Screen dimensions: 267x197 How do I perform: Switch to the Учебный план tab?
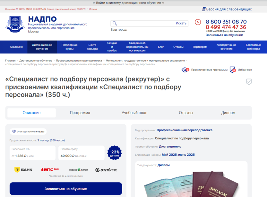click(134, 113)
